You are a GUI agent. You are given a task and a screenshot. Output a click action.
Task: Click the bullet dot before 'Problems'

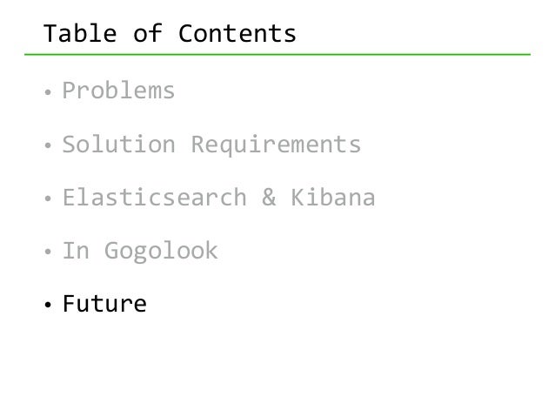pyautogui.click(x=49, y=92)
